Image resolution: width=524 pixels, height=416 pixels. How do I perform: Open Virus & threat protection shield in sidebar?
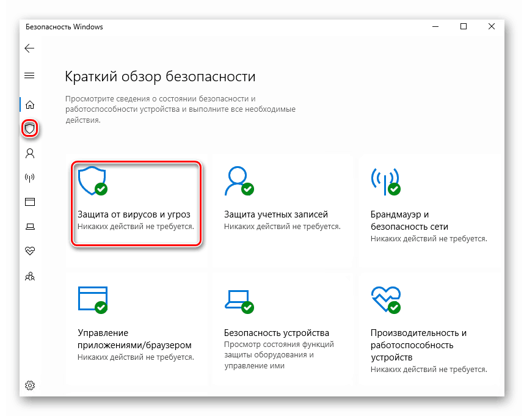[x=30, y=128]
